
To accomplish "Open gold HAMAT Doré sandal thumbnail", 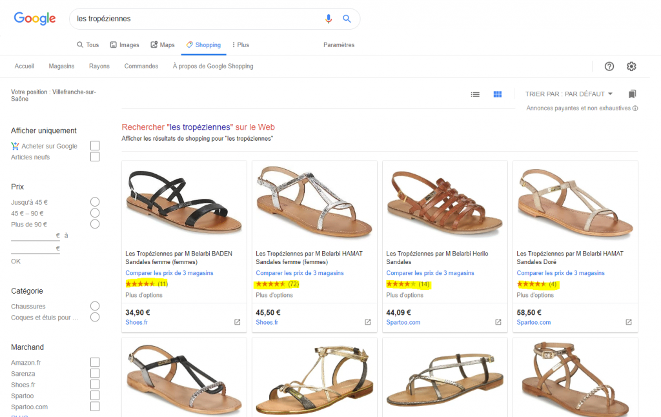I will click(575, 202).
